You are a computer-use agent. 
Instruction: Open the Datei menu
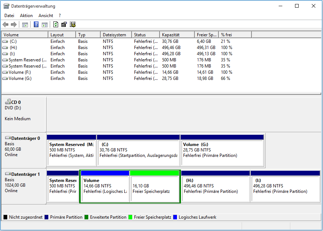coord(9,15)
